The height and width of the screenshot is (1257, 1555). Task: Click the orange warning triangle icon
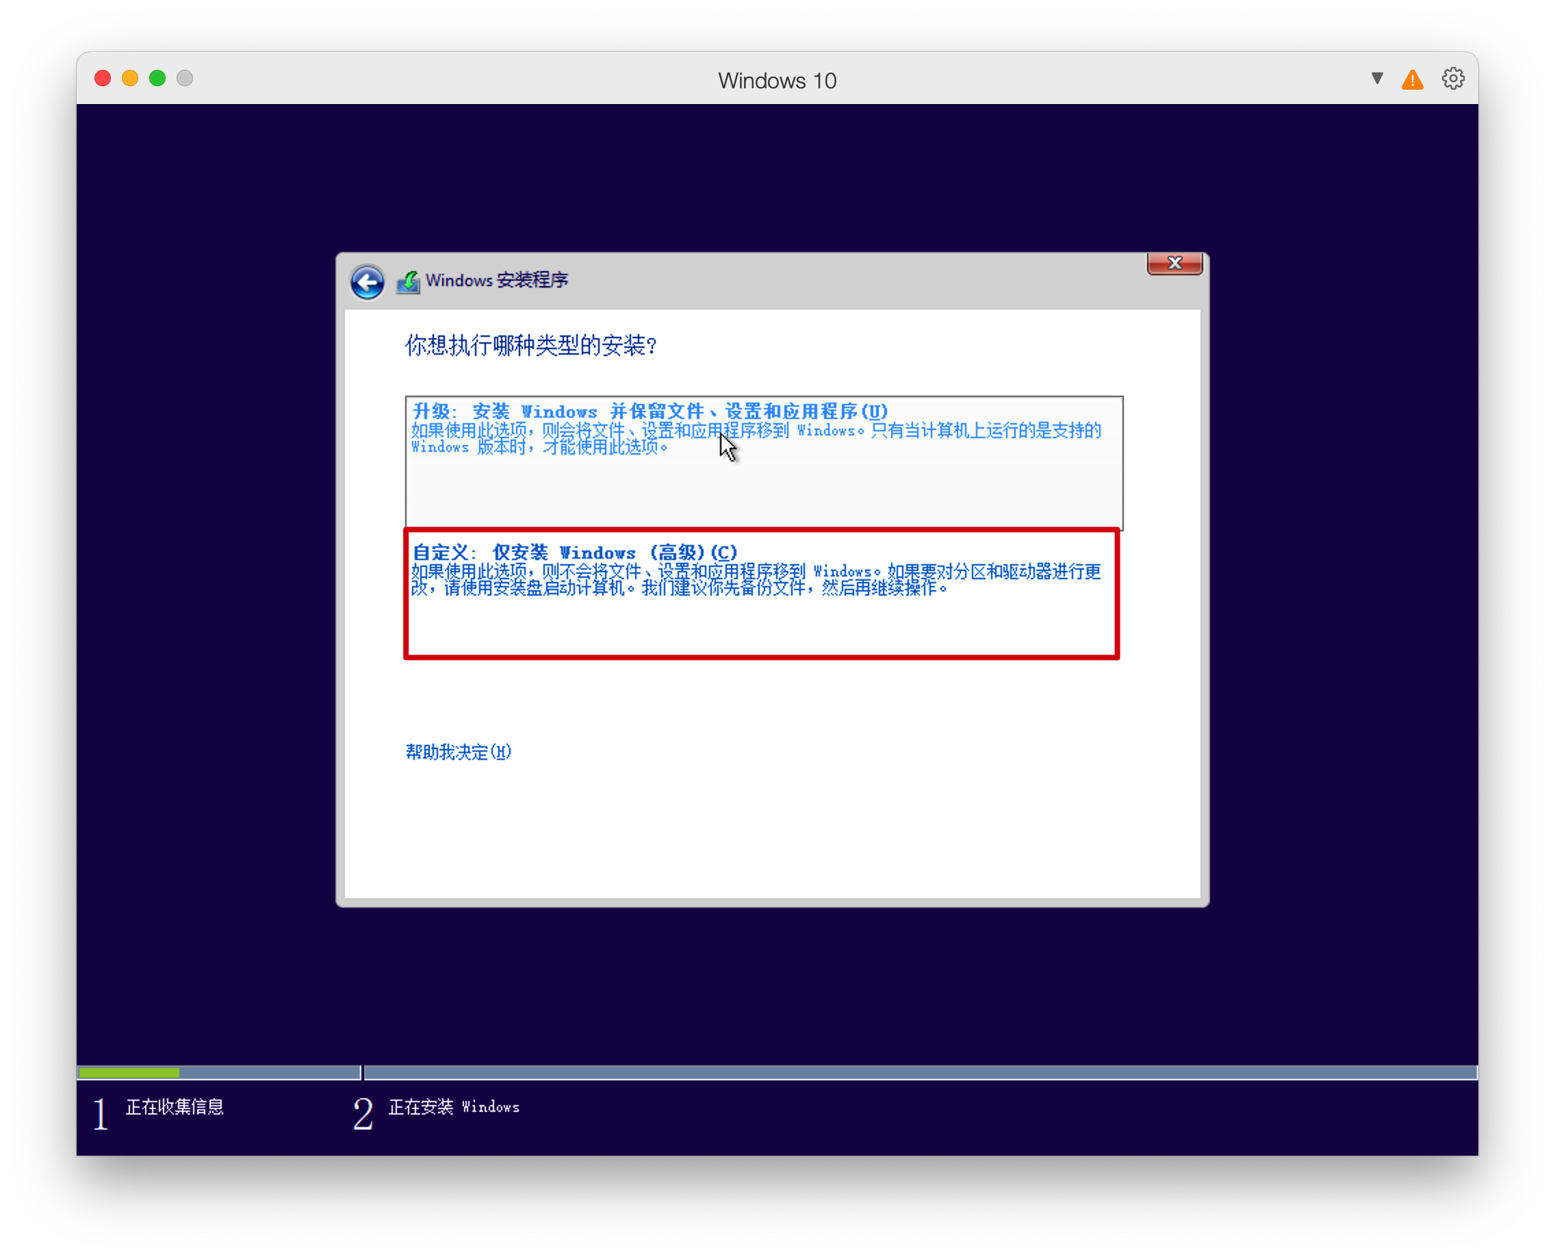[1413, 79]
